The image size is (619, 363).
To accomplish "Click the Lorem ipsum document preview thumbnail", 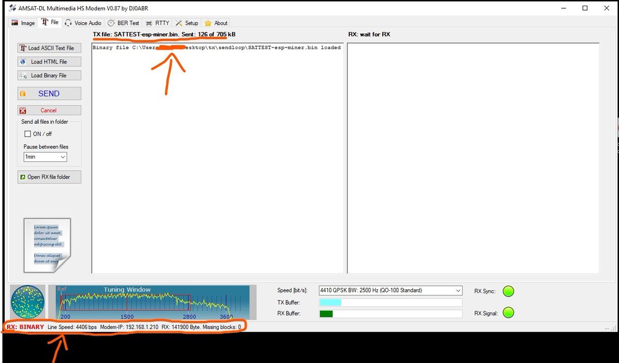I will (47, 245).
